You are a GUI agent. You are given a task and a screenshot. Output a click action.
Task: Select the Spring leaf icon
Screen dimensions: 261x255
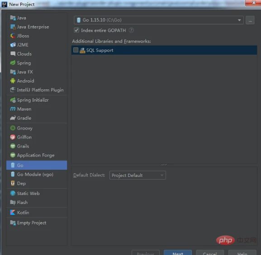point(13,63)
